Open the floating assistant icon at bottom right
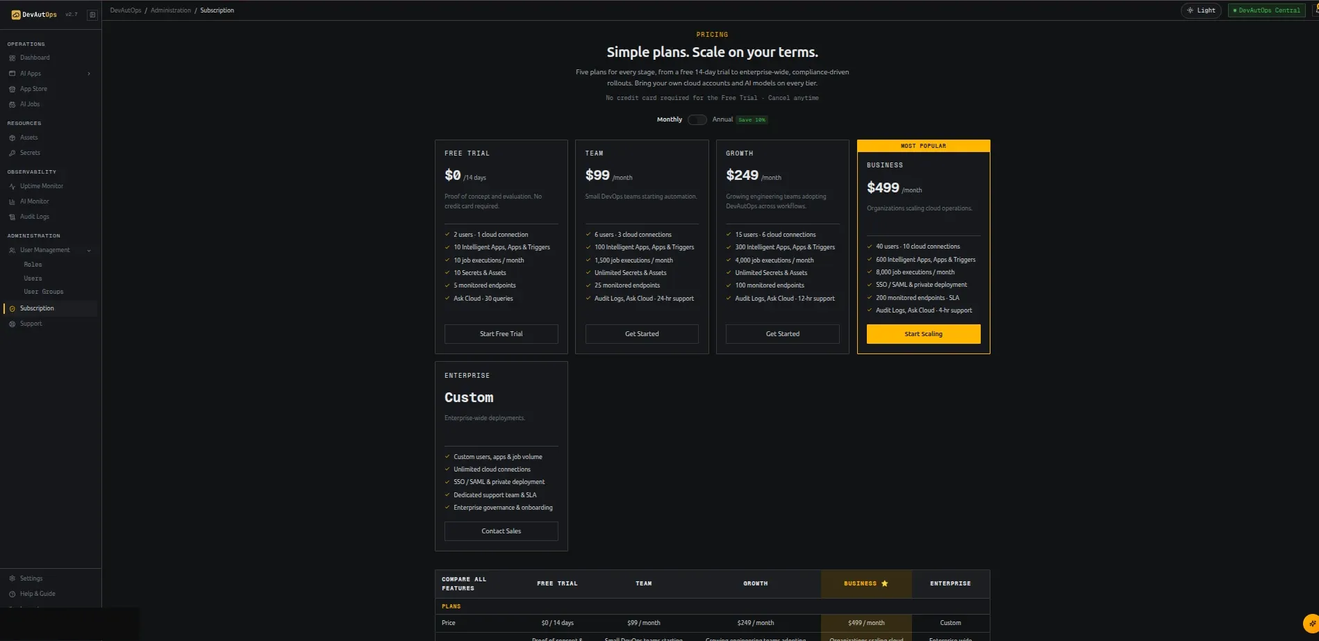Viewport: 1319px width, 641px height. (1311, 623)
